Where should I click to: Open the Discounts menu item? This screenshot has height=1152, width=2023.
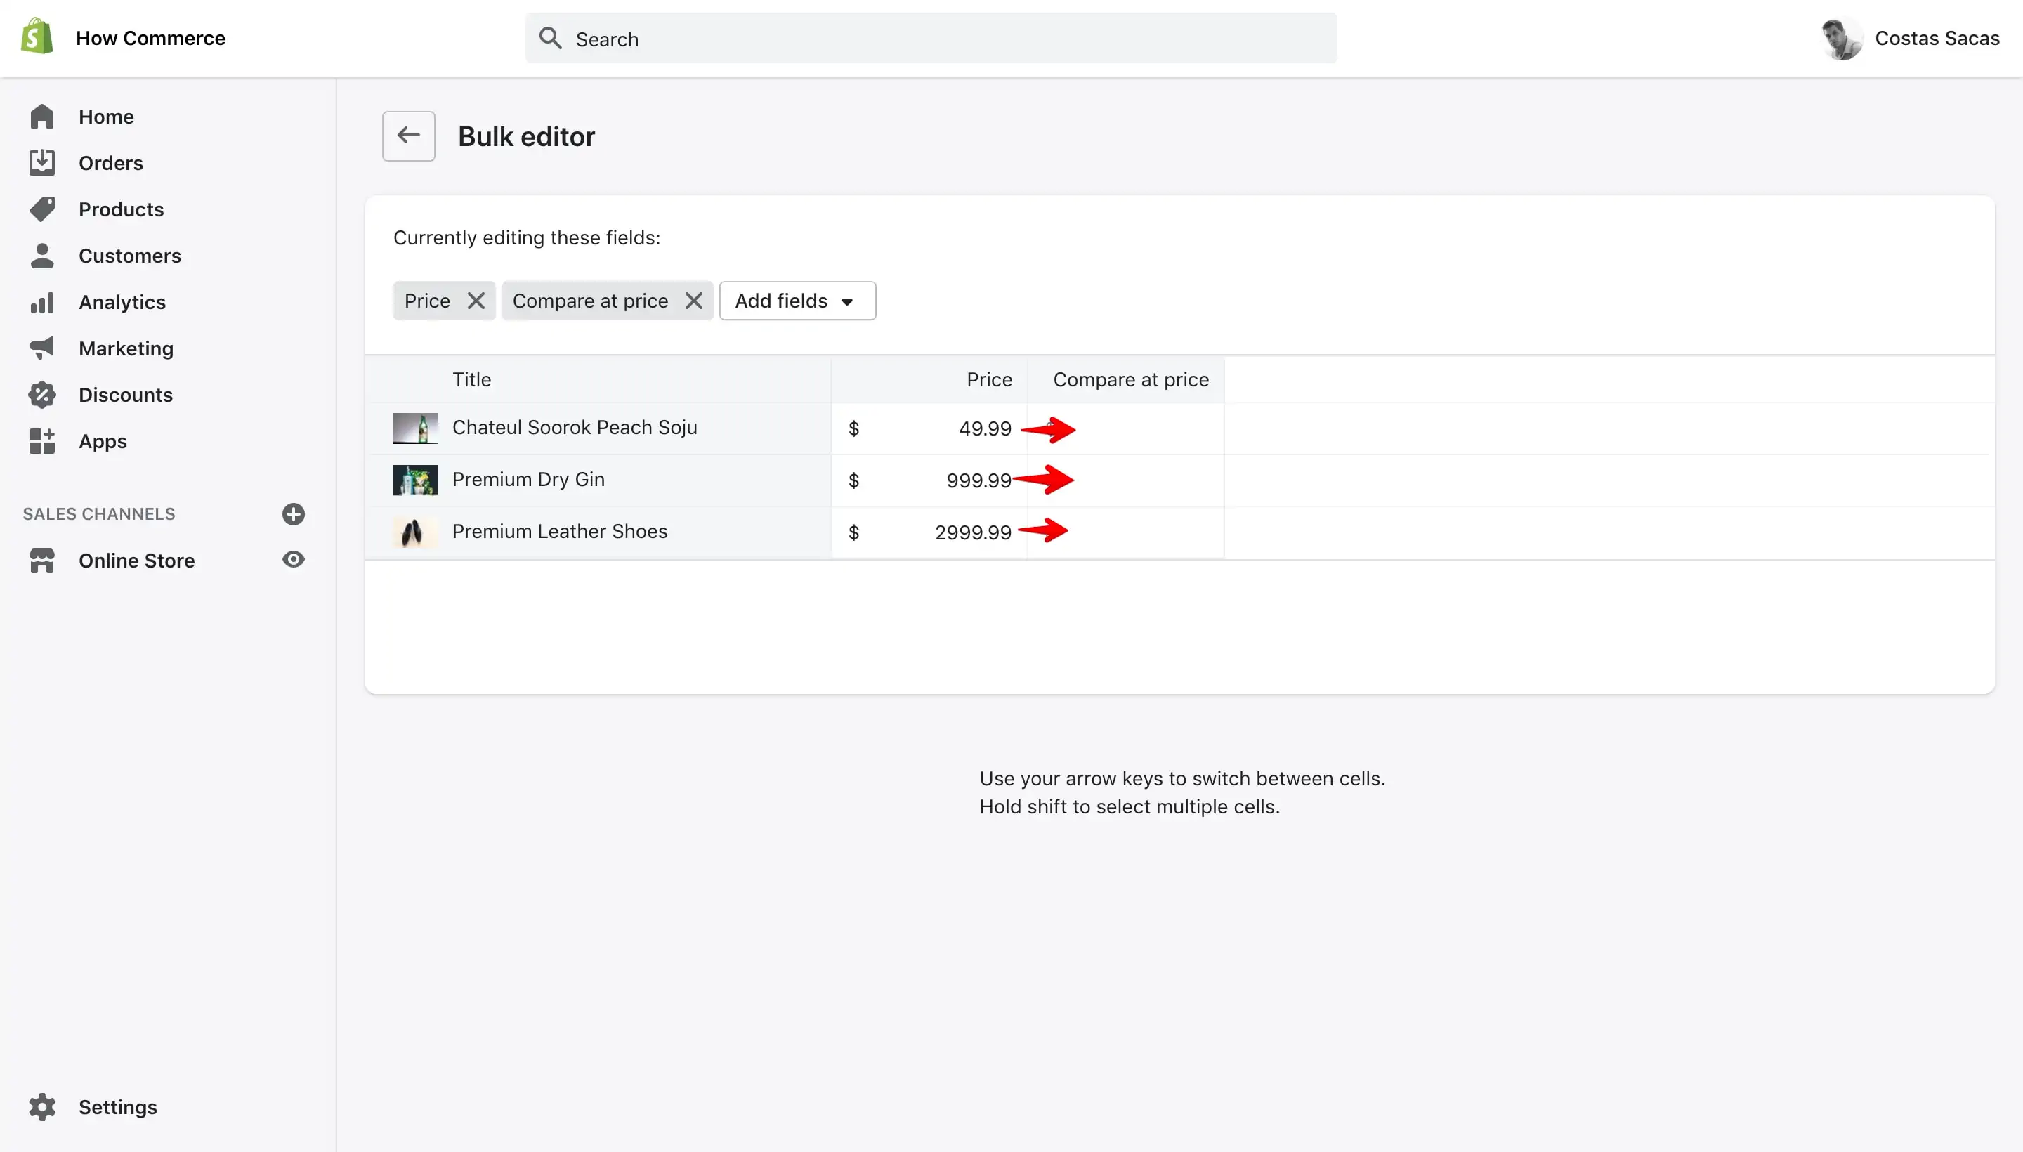[x=126, y=395]
